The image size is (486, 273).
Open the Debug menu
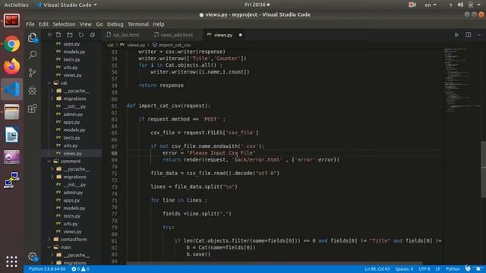coord(115,24)
